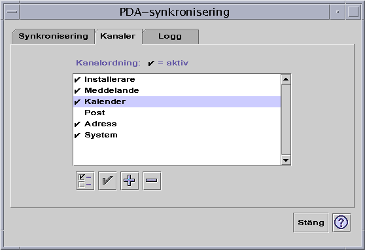Click the minus remove channel button
This screenshot has height=250, width=365.
pyautogui.click(x=152, y=181)
